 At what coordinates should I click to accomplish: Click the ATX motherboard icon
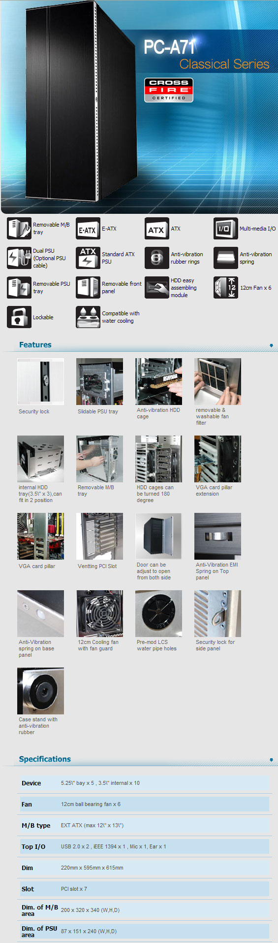point(157,229)
